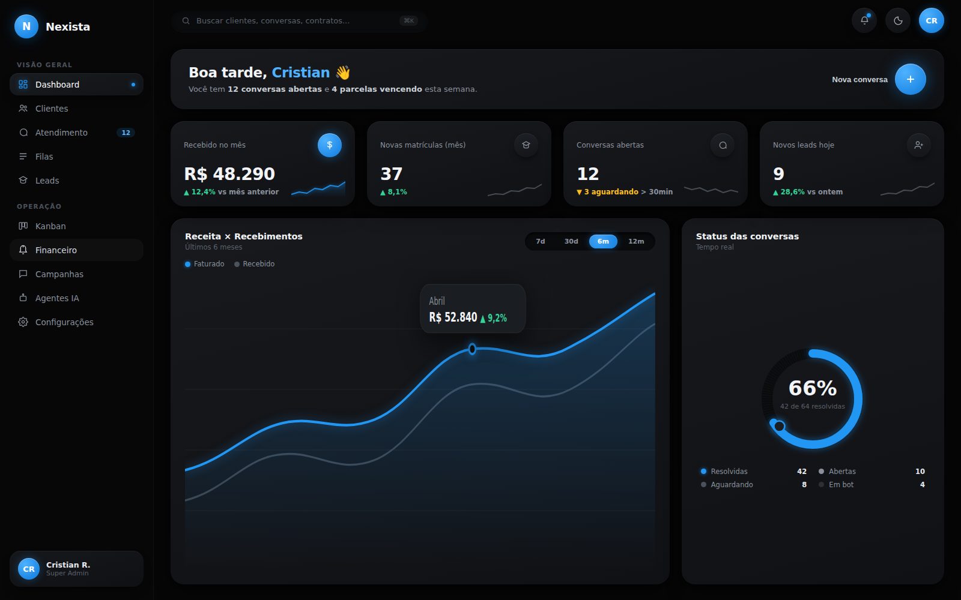Select the 12m range tab
This screenshot has width=961, height=600.
pos(636,241)
